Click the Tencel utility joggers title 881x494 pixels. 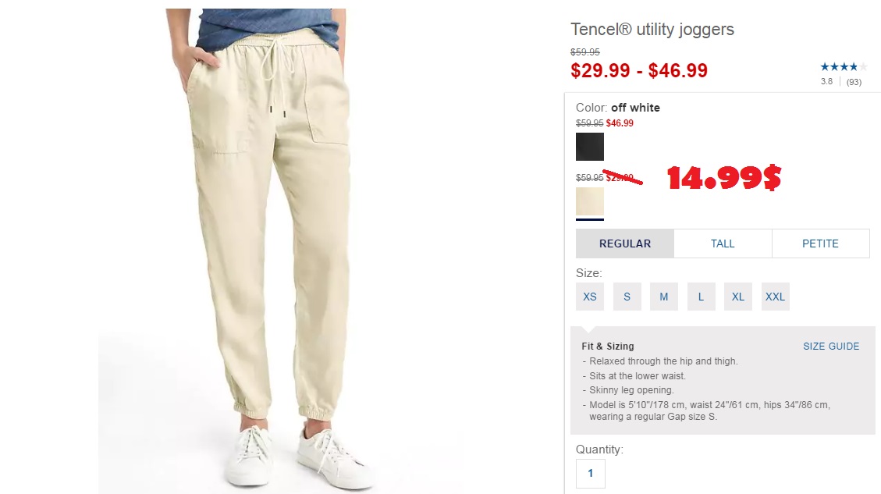652,29
